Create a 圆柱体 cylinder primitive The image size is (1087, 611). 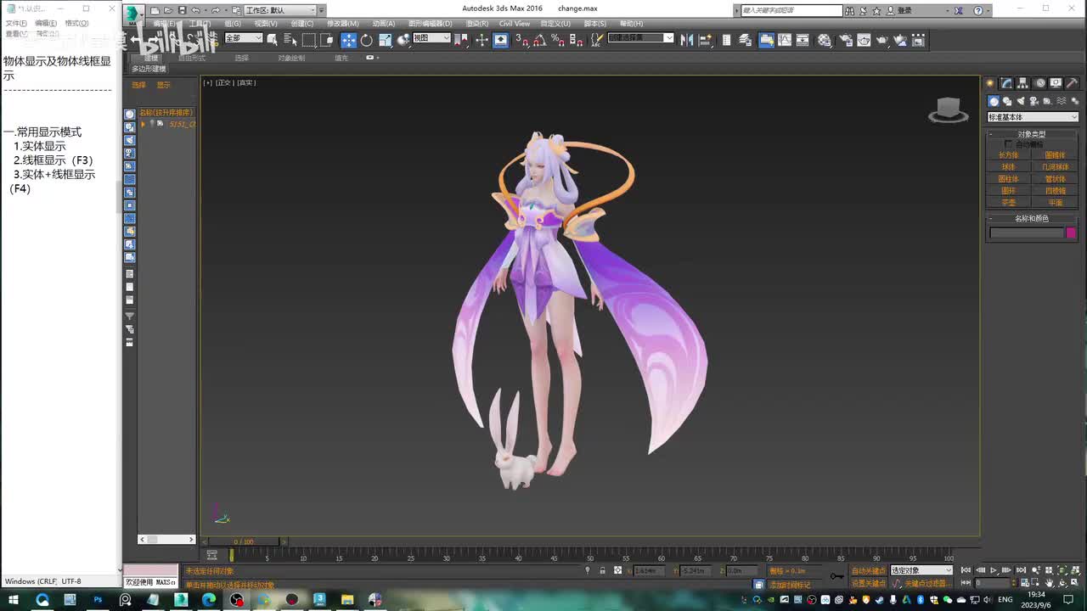pos(1008,179)
